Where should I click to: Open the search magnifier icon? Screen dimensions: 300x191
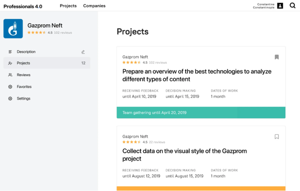[x=292, y=5]
